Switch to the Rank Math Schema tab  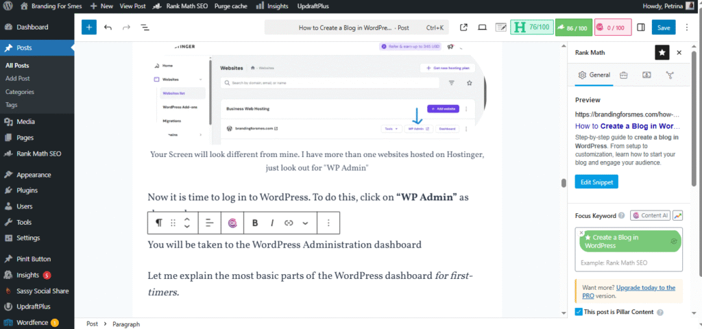646,75
